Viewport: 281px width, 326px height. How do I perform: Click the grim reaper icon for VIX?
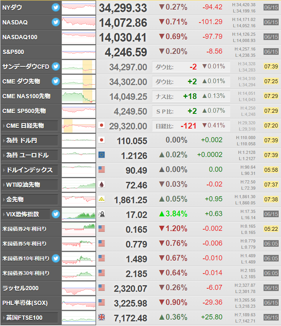tap(102, 214)
